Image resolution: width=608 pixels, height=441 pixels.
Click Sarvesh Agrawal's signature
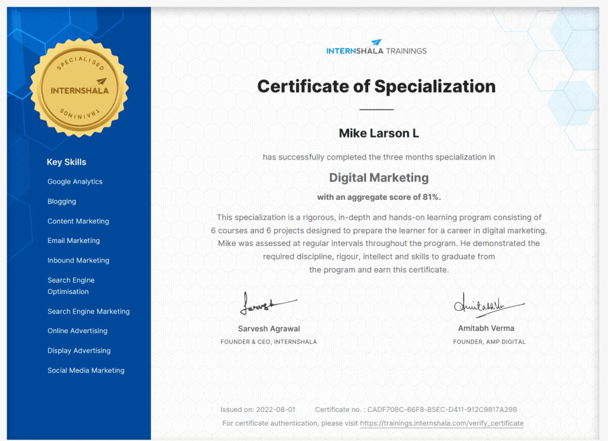coord(268,303)
